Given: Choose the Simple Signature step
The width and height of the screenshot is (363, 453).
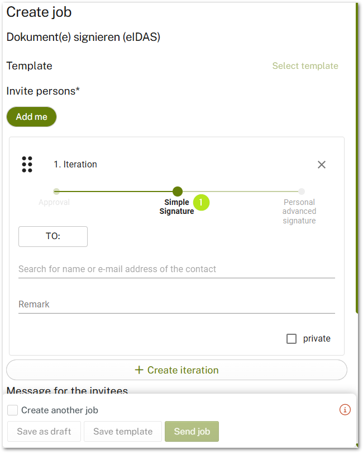Looking at the screenshot, I should pos(178,192).
